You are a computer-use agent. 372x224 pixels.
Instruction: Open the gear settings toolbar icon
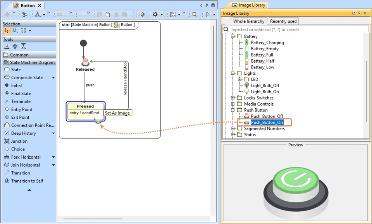[155, 14]
